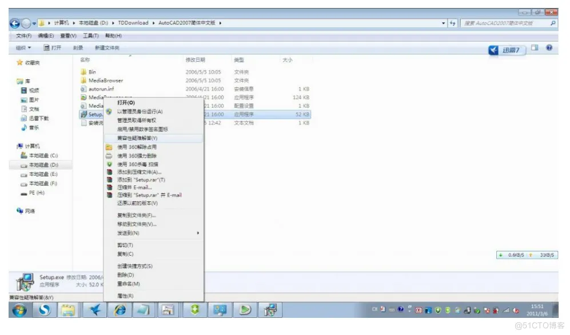Select 计算机 in navigation pane
The width and height of the screenshot is (570, 335).
[28, 146]
